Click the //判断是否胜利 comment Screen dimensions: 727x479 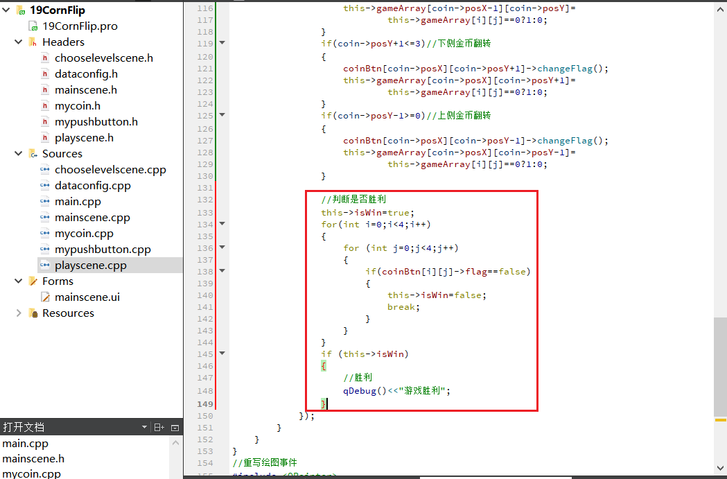click(x=353, y=200)
